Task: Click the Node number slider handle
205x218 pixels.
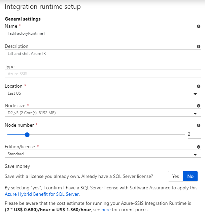Action: (27, 135)
